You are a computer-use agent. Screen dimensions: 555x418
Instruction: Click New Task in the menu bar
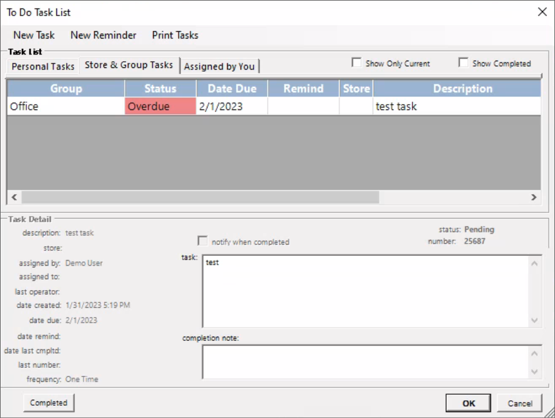34,35
